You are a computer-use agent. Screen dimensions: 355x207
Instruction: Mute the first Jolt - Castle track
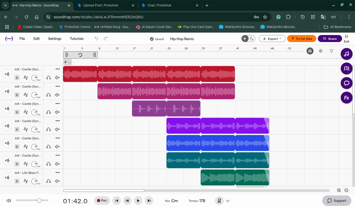click(57, 78)
